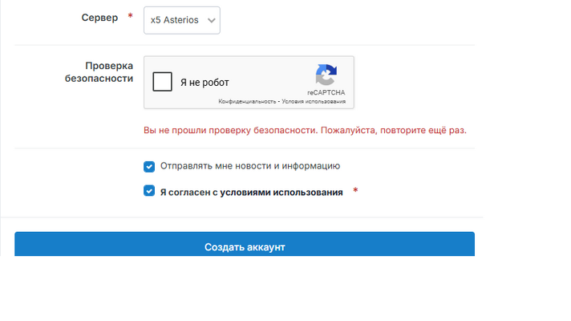Check the Я не робот captcha box
This screenshot has width=571, height=321.
click(x=163, y=82)
